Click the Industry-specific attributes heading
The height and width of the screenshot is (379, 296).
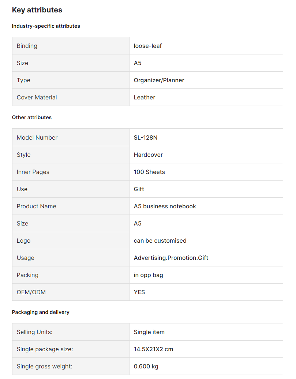(x=46, y=26)
